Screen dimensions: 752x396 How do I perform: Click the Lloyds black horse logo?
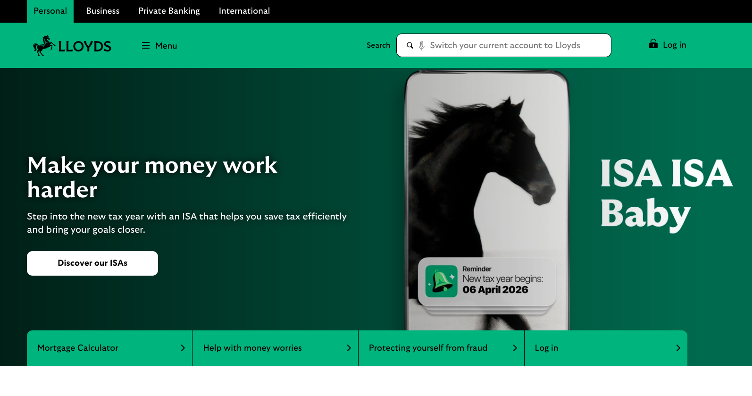72,46
